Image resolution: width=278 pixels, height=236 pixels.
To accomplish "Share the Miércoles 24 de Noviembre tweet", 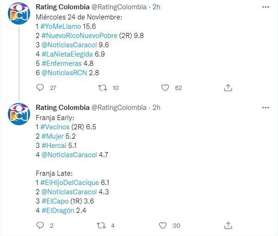I will point(228,88).
